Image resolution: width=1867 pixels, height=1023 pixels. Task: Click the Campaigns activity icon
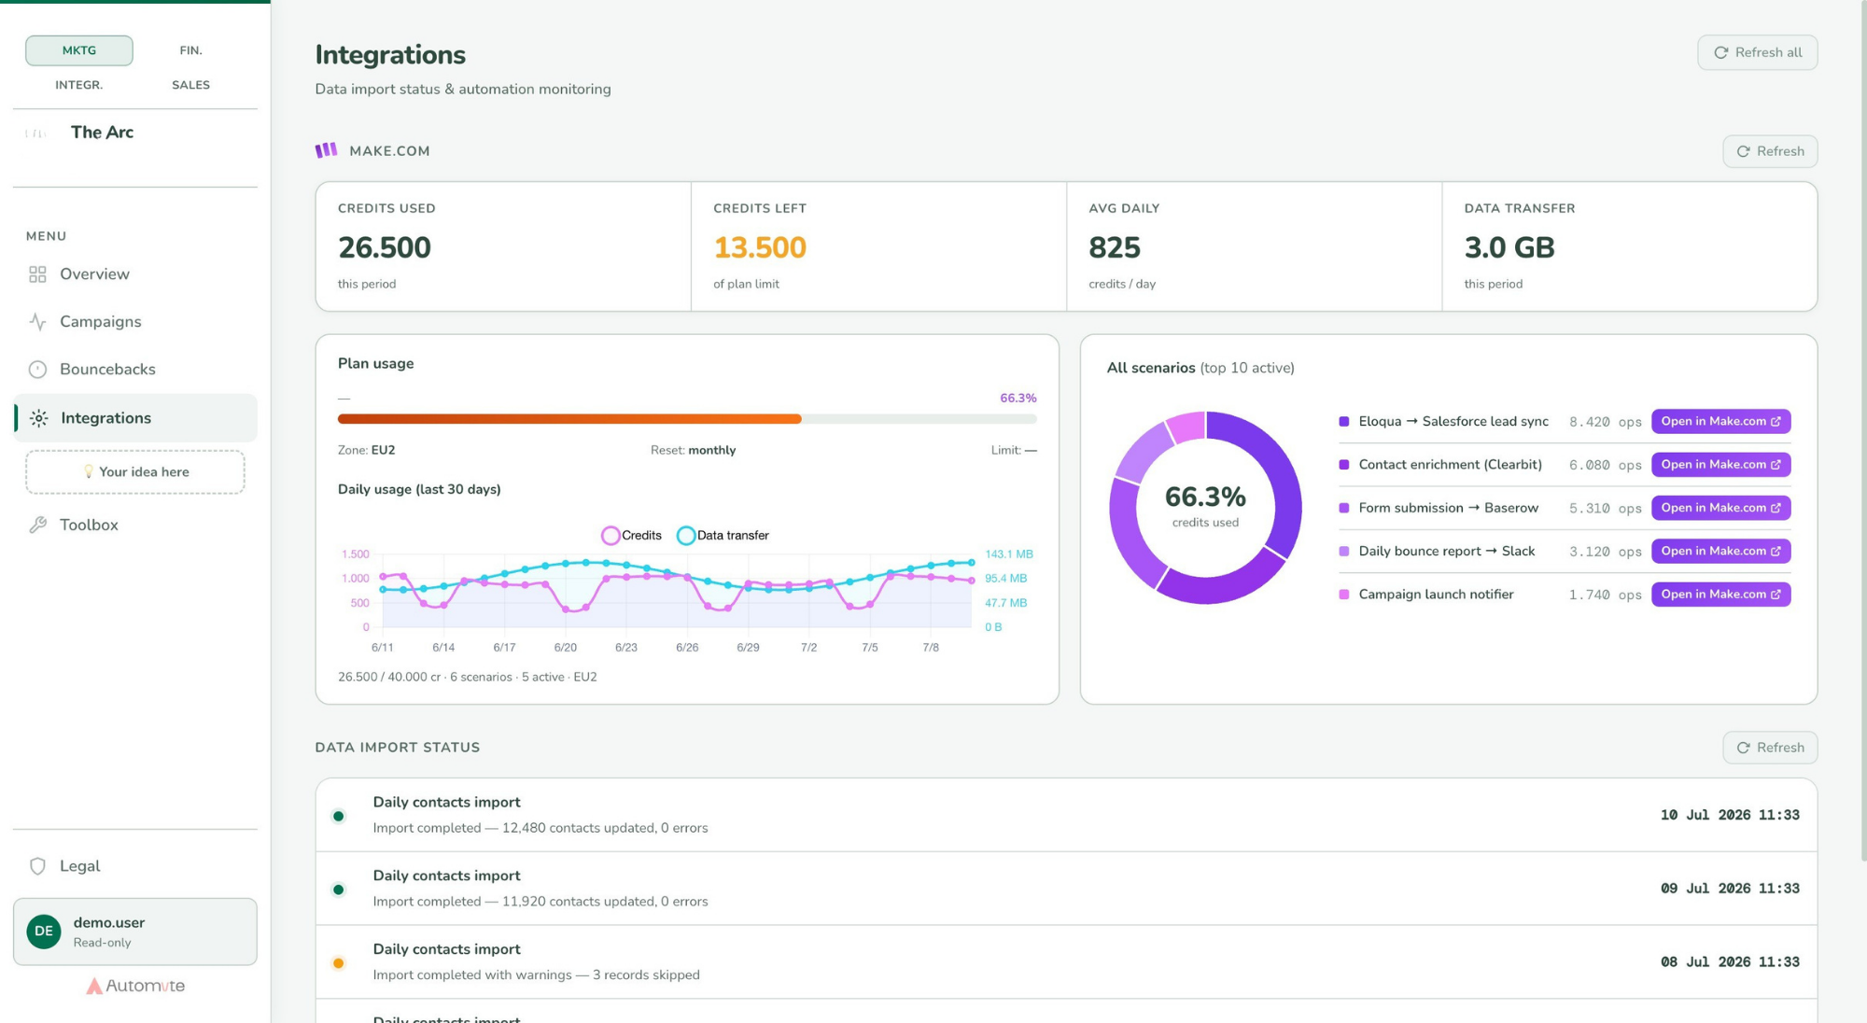tap(37, 322)
